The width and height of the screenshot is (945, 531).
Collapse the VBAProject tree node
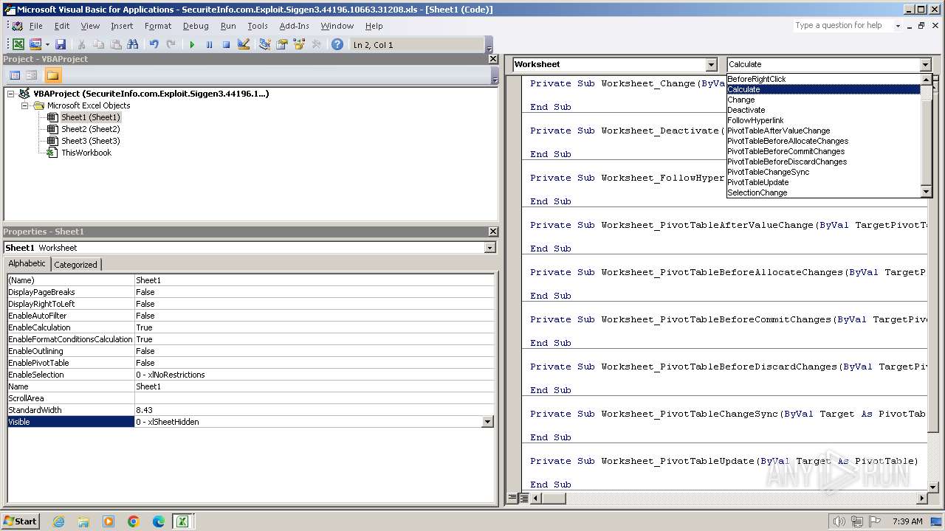coord(11,94)
